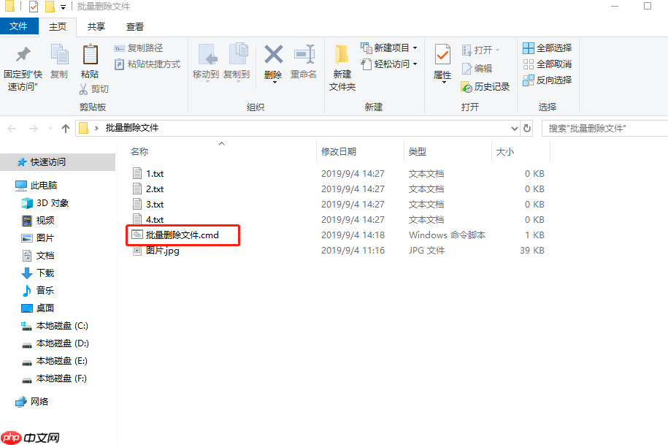Image resolution: width=668 pixels, height=445 pixels.
Task: Click the refresh icon in address bar
Action: pos(528,127)
